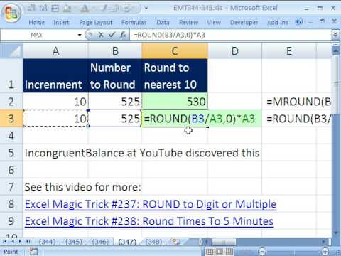This screenshot has width=341, height=256.
Task: Select all cells via corner button
Action: 11,50
